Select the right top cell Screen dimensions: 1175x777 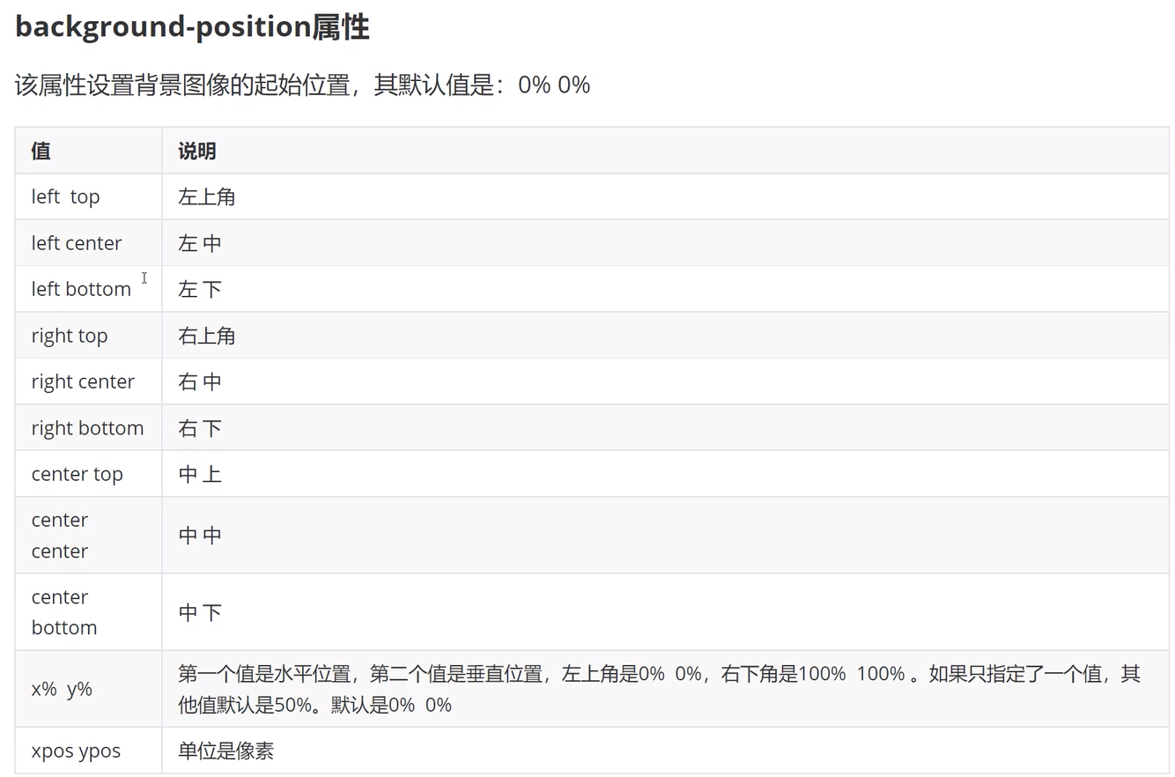[88, 336]
